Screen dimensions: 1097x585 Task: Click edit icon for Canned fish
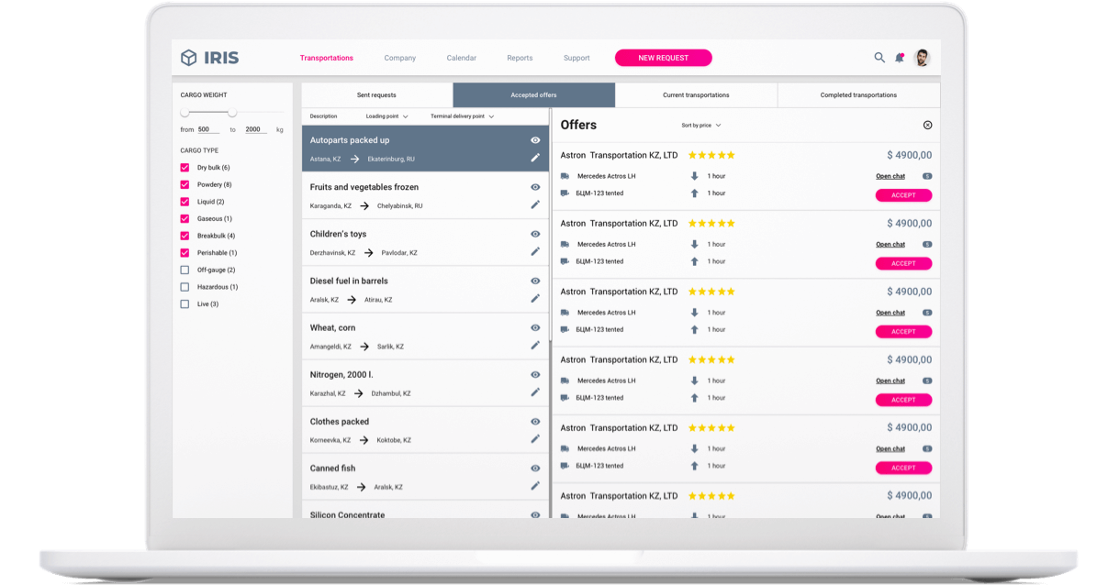535,486
